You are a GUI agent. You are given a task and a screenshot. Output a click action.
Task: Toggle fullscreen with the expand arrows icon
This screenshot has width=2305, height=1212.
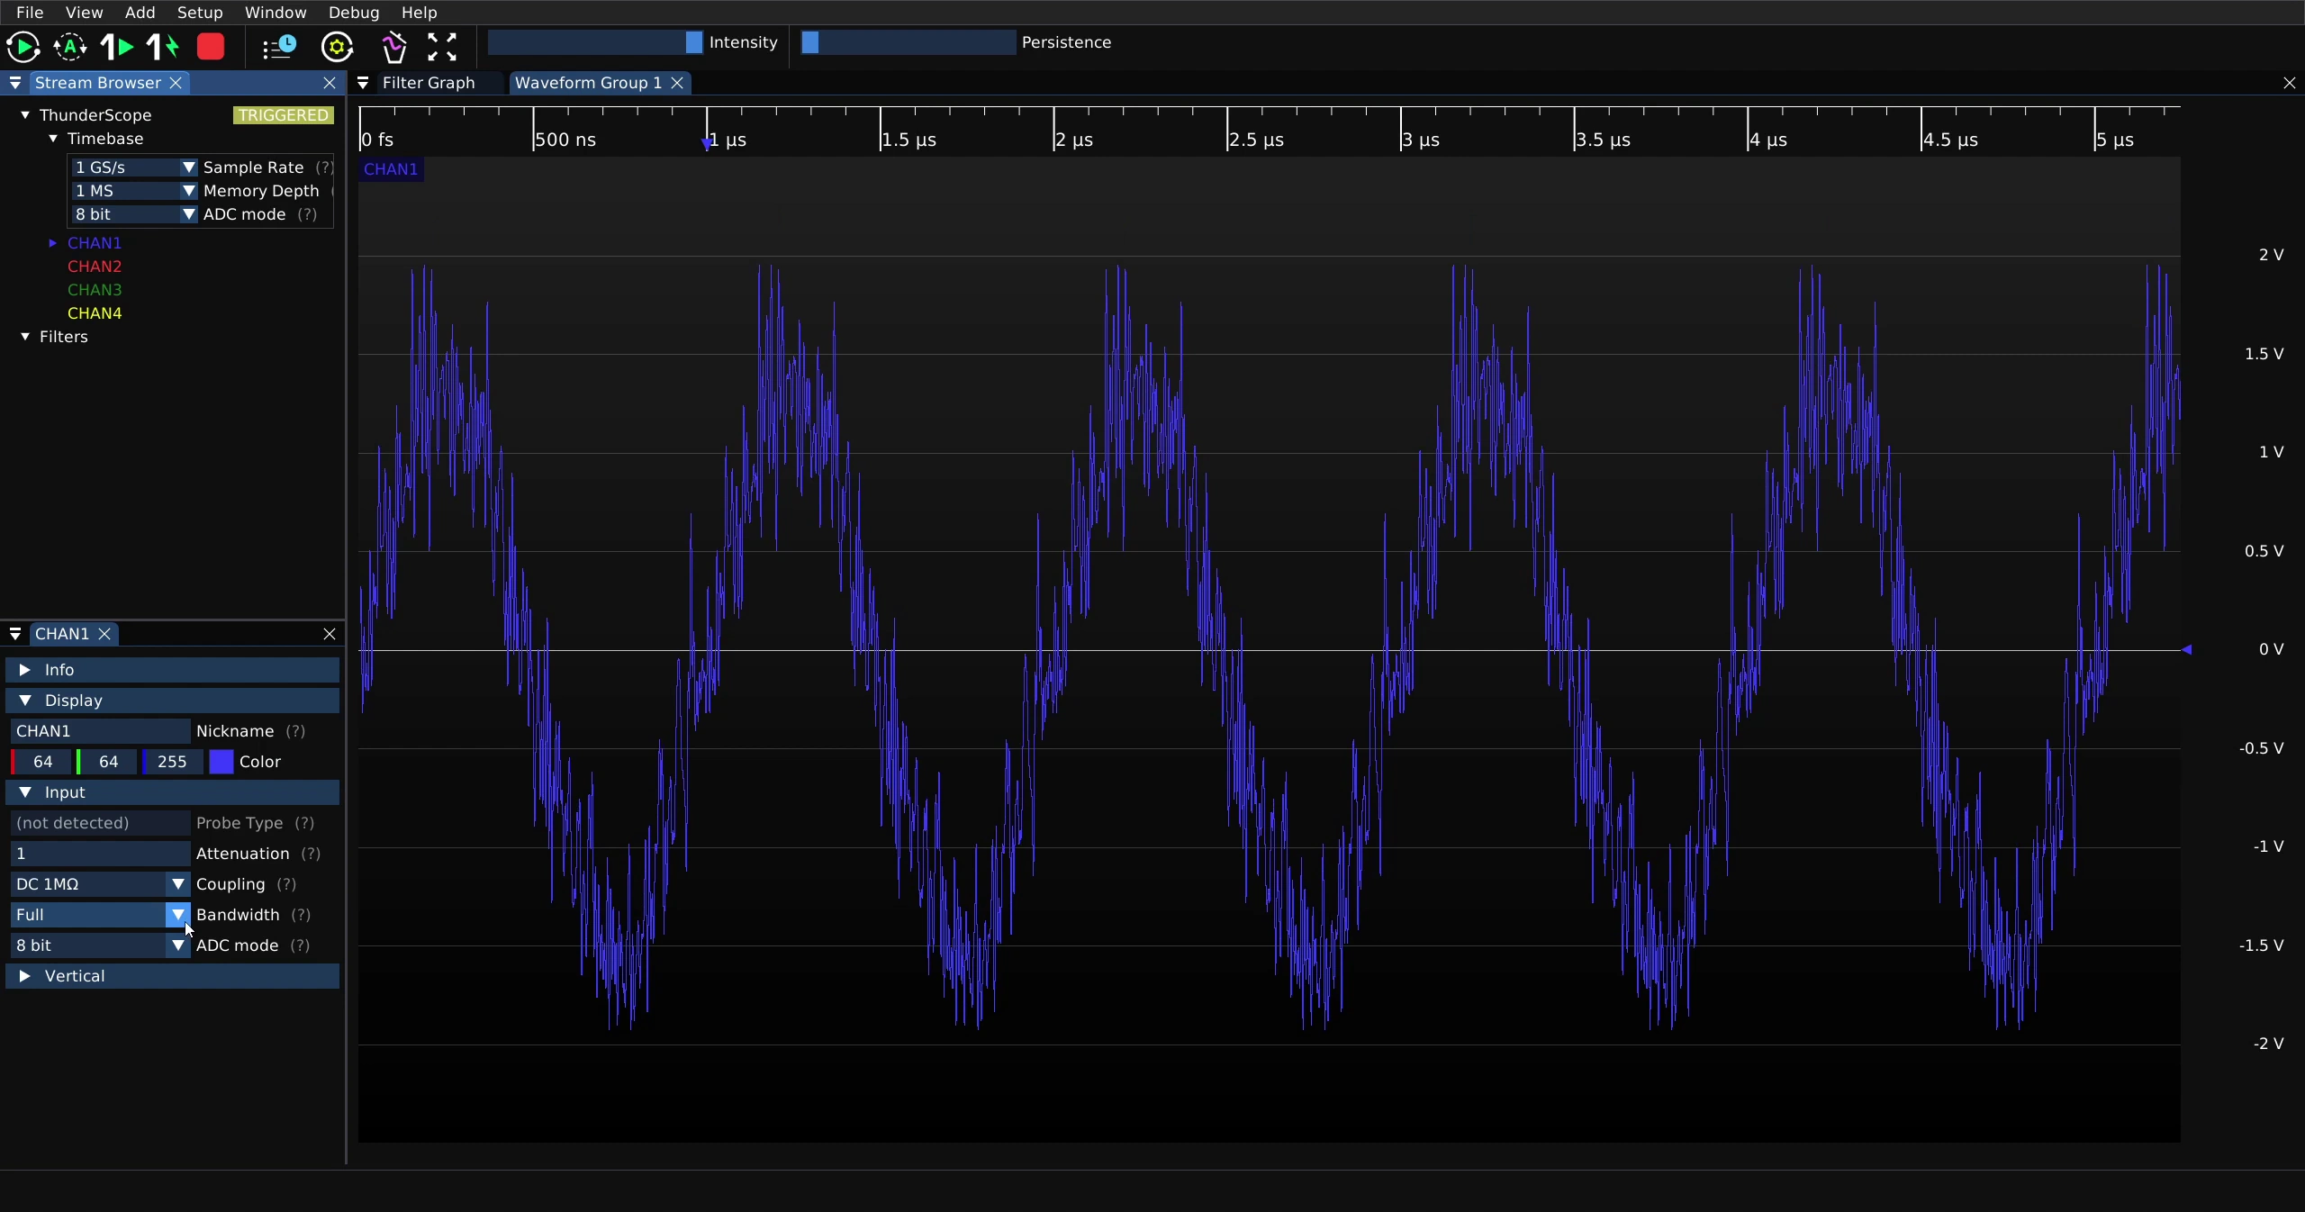[x=442, y=47]
